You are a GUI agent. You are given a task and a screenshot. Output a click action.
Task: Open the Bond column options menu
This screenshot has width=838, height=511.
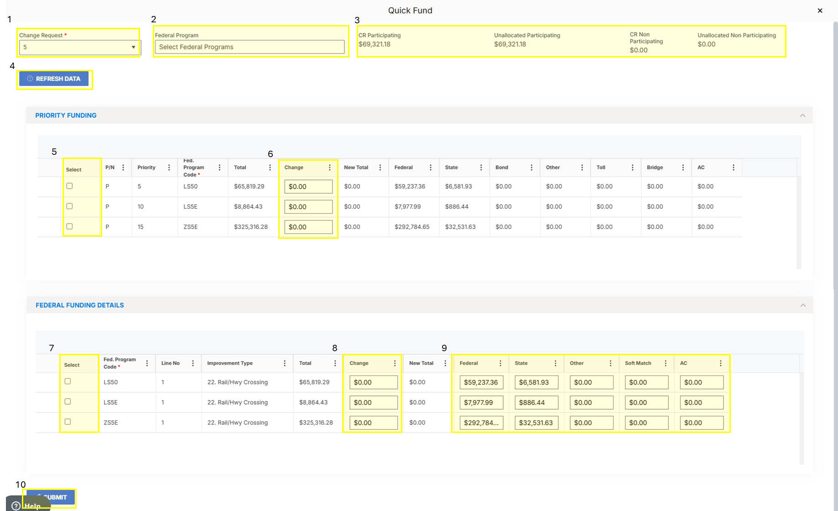coord(531,168)
